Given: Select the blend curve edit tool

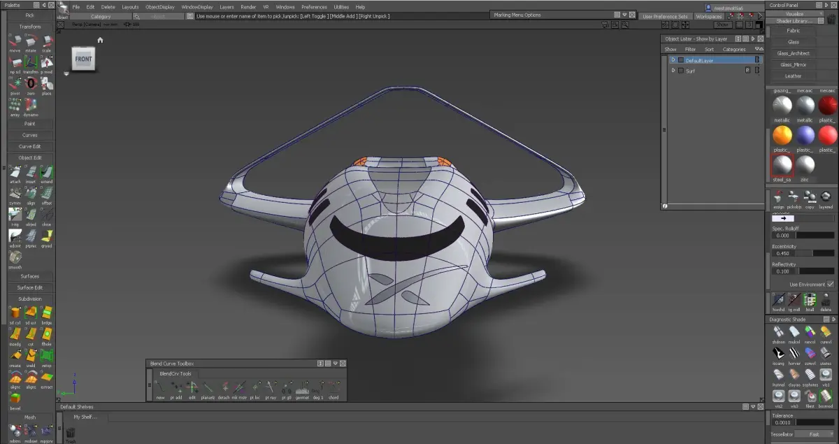Looking at the screenshot, I should pos(192,389).
